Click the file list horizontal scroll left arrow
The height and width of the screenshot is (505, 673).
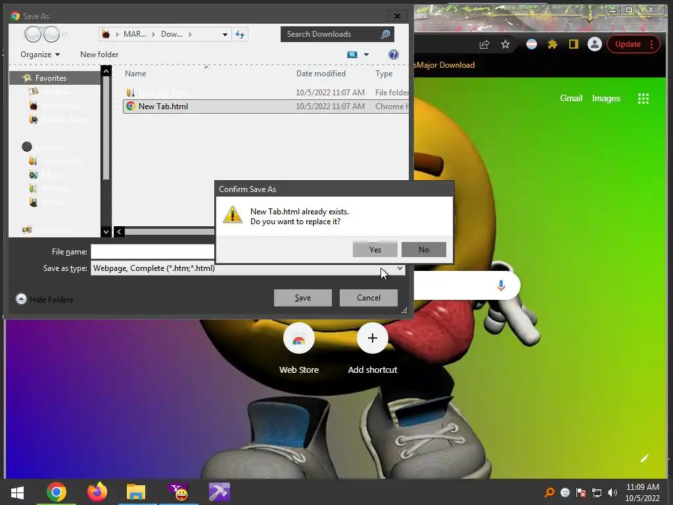(x=119, y=232)
